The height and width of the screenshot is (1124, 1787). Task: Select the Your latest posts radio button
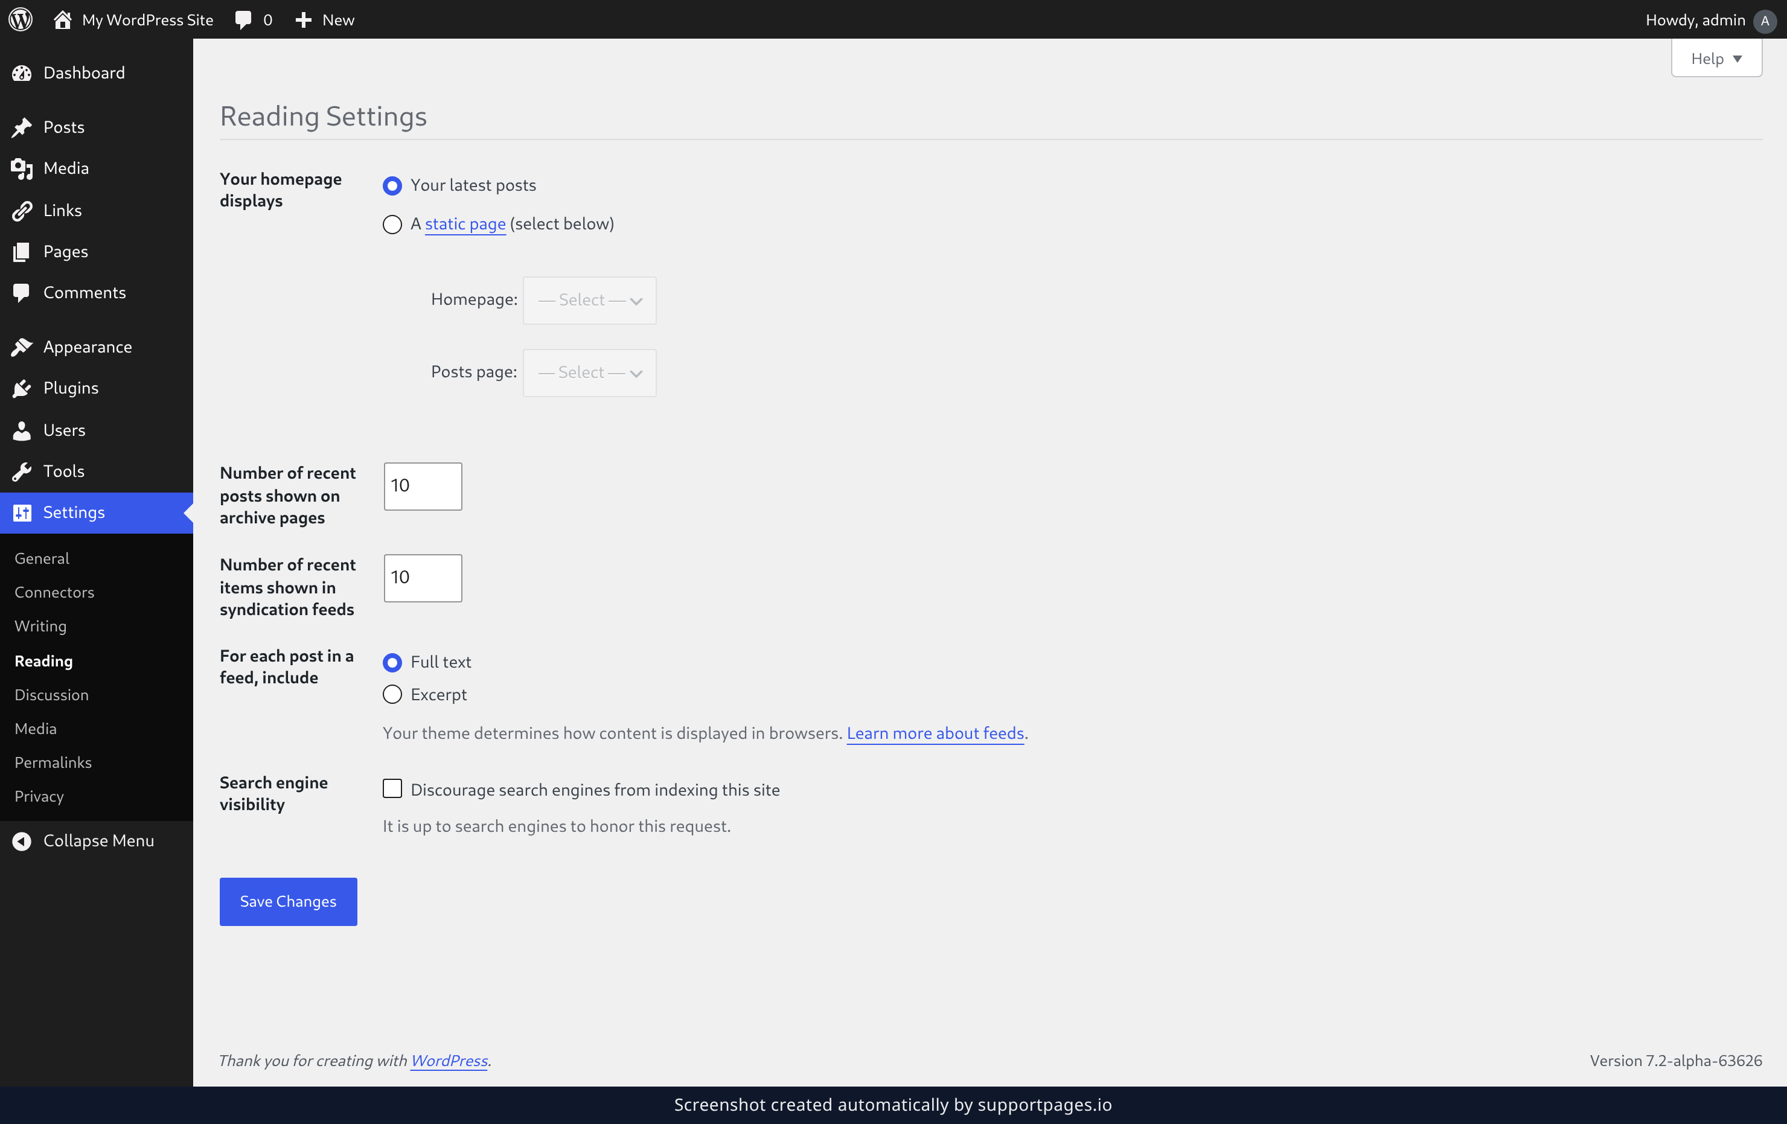pos(392,185)
